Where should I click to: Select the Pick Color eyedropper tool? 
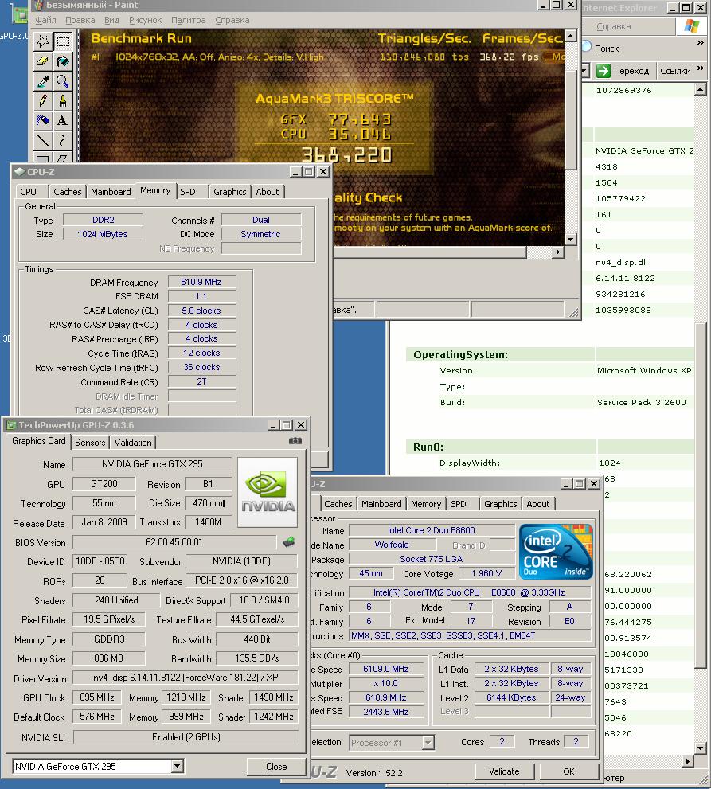point(43,80)
